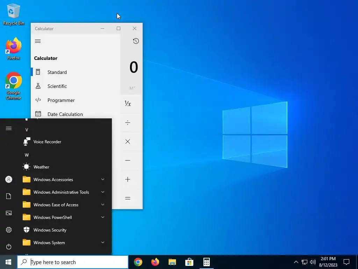Switch to Programmer calculator mode
358x269 pixels.
coord(76,100)
